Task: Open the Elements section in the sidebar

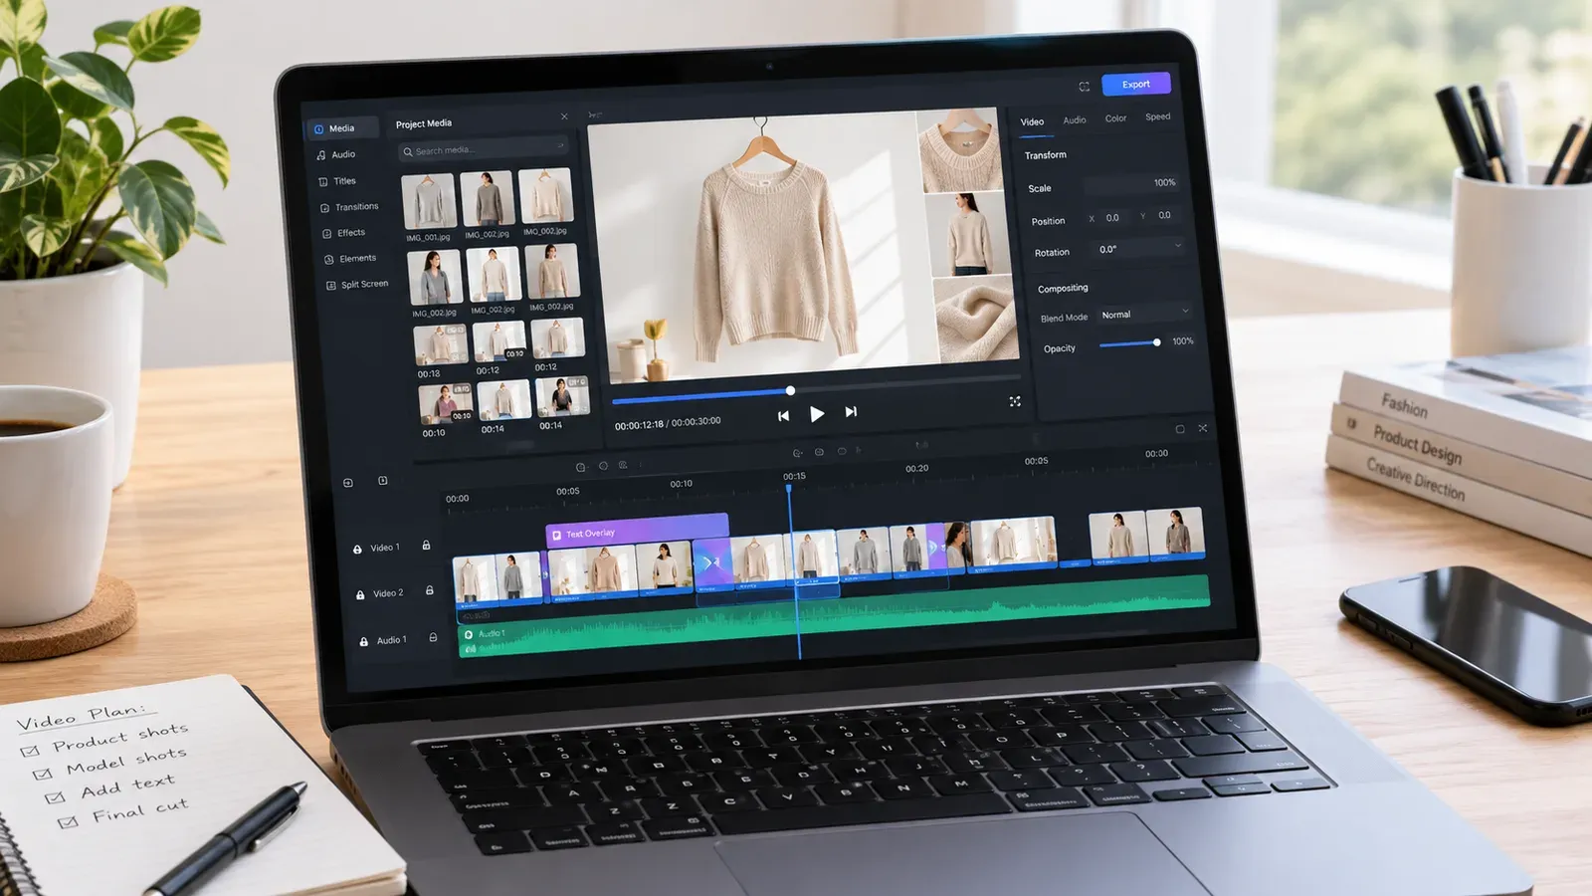Action: click(350, 259)
